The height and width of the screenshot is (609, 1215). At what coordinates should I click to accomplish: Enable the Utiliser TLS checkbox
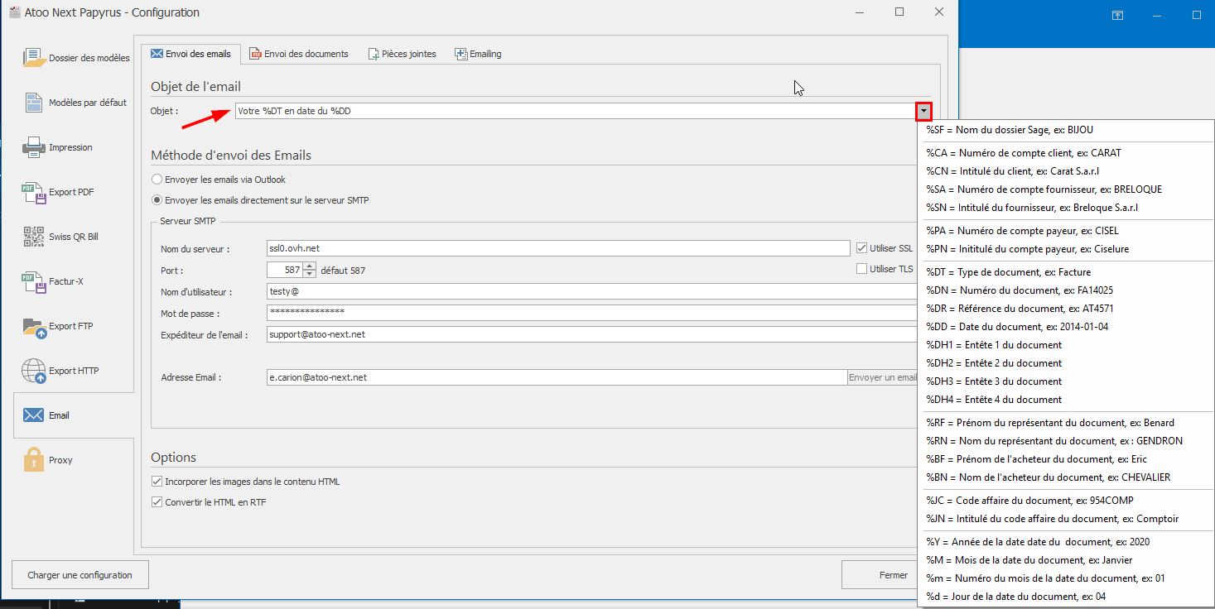862,269
